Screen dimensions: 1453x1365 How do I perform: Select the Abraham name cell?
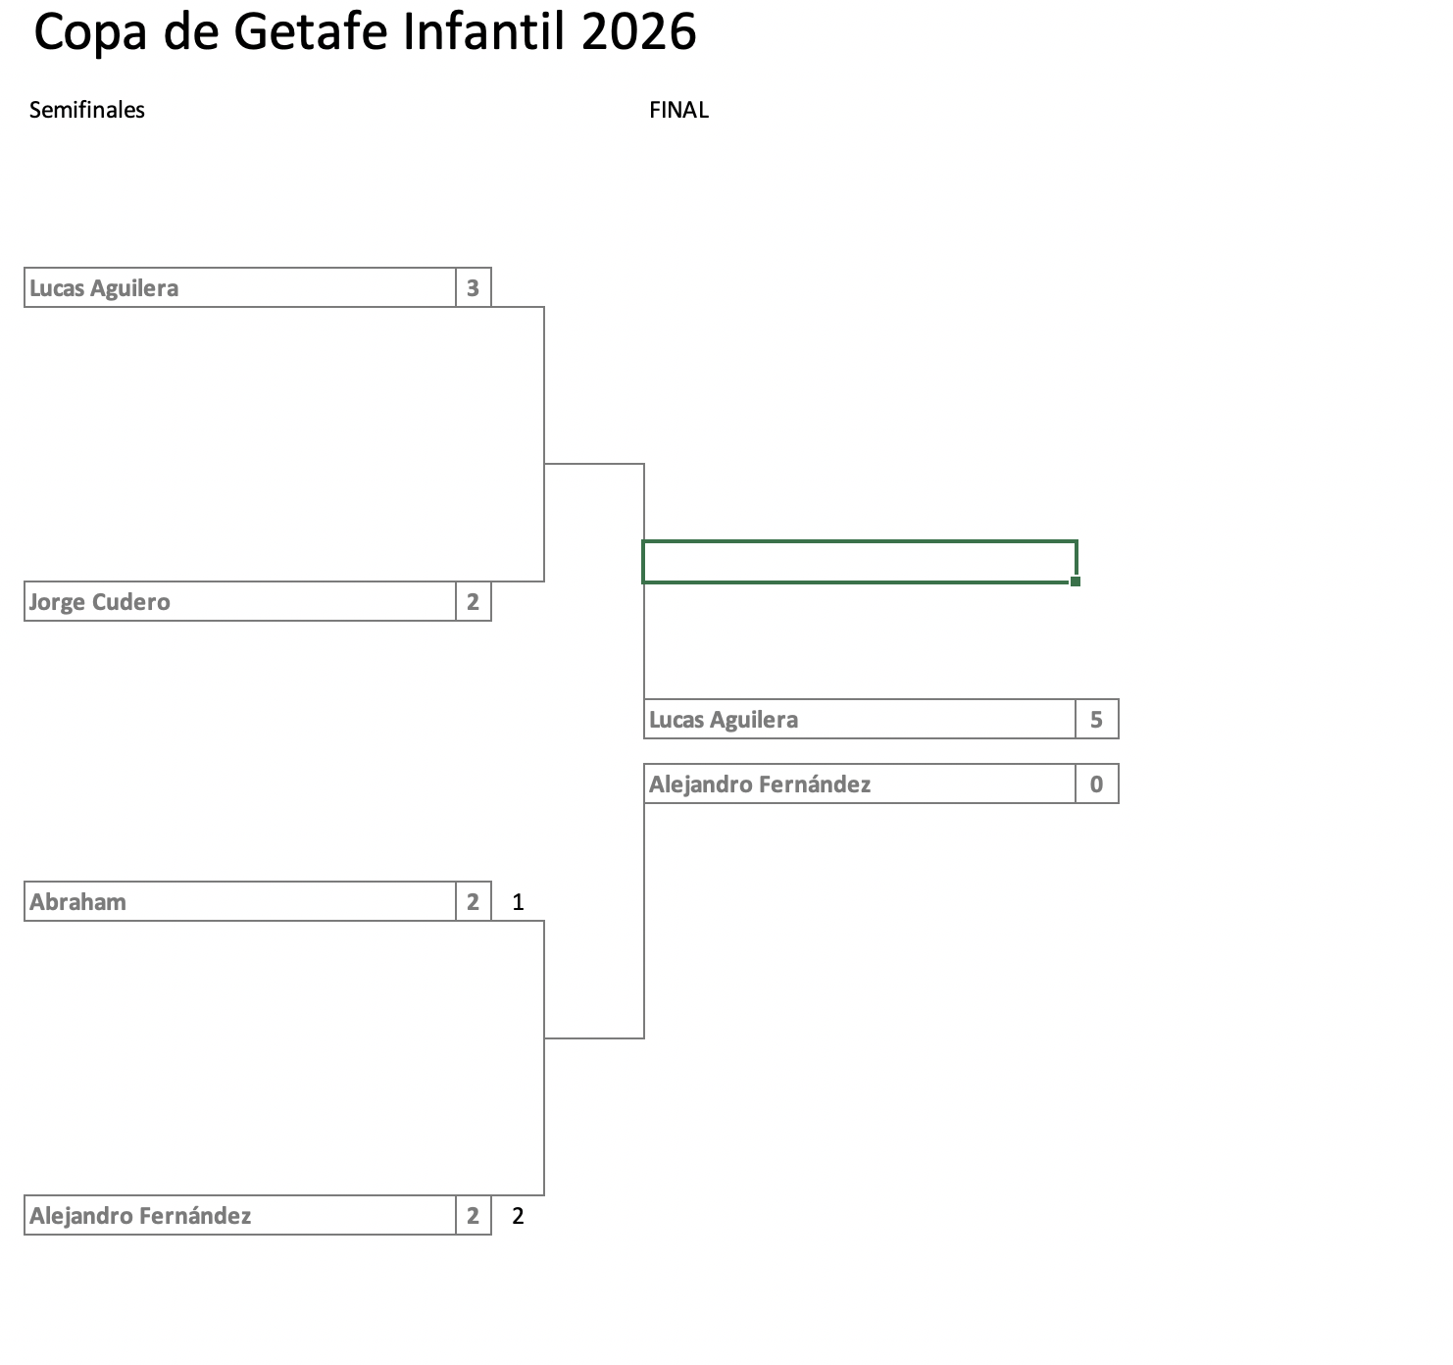coord(240,901)
